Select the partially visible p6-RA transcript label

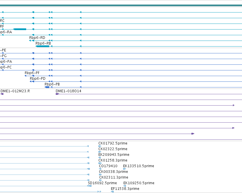pyautogui.click(x=6, y=32)
